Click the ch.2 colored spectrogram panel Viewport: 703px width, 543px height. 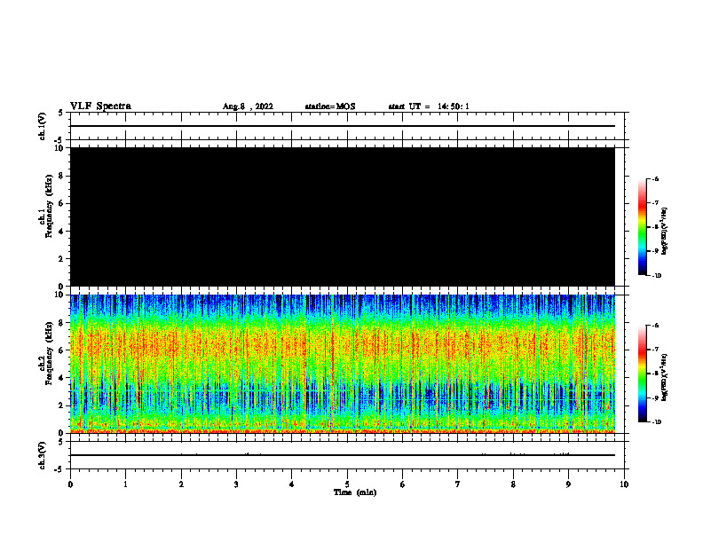coord(343,364)
